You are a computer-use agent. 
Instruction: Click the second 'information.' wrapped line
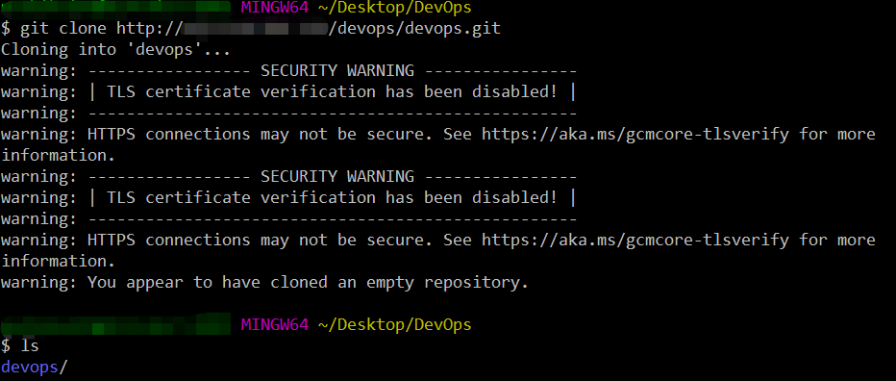pyautogui.click(x=59, y=262)
